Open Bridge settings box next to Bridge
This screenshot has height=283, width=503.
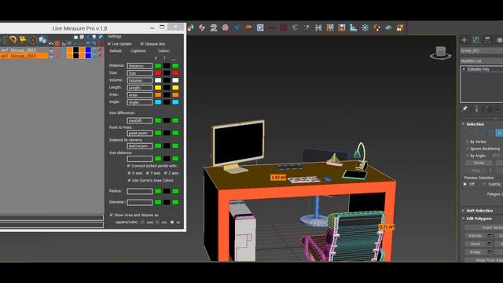489,252
